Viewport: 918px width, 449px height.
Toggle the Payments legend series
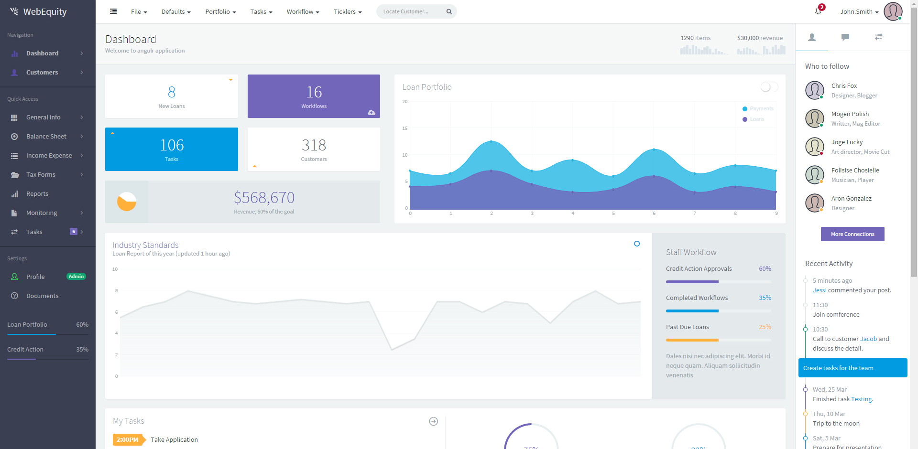point(758,109)
